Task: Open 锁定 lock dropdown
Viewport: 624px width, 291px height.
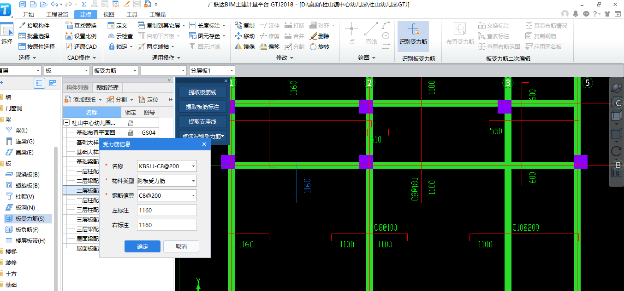Action: 131,46
